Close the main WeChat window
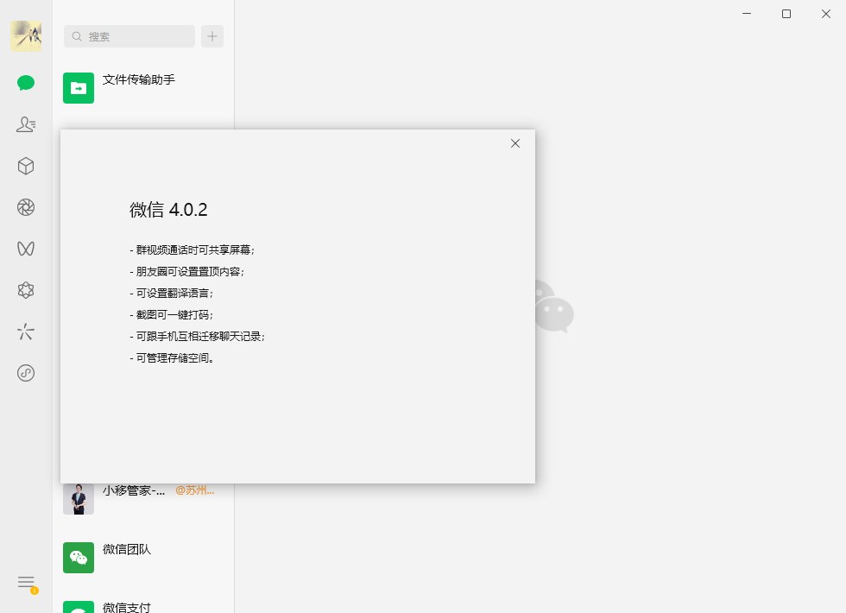Viewport: 846px width, 613px height. point(826,14)
